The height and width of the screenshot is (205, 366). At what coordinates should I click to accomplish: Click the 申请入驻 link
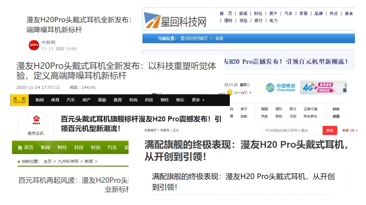(x=350, y=131)
